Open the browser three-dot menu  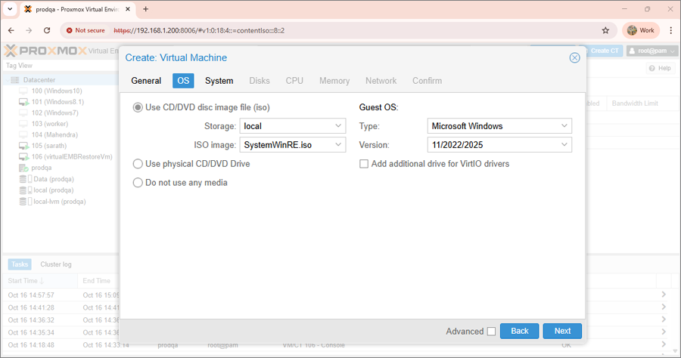tap(670, 30)
